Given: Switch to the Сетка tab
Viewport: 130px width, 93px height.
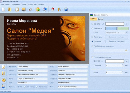Looking at the screenshot, I should pyautogui.click(x=100, y=19).
